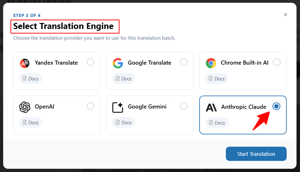Click the OpenAI logo icon
The height and width of the screenshot is (172, 300).
pyautogui.click(x=24, y=107)
